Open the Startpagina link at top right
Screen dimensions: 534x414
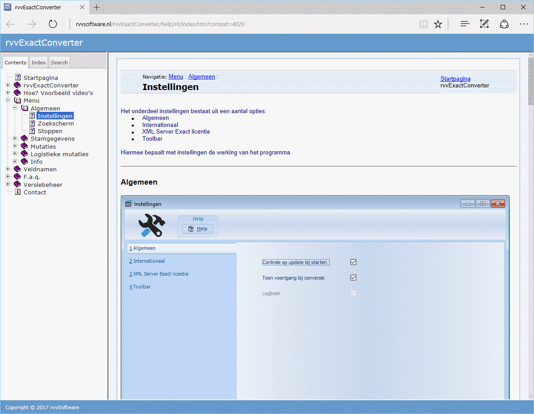click(x=455, y=79)
